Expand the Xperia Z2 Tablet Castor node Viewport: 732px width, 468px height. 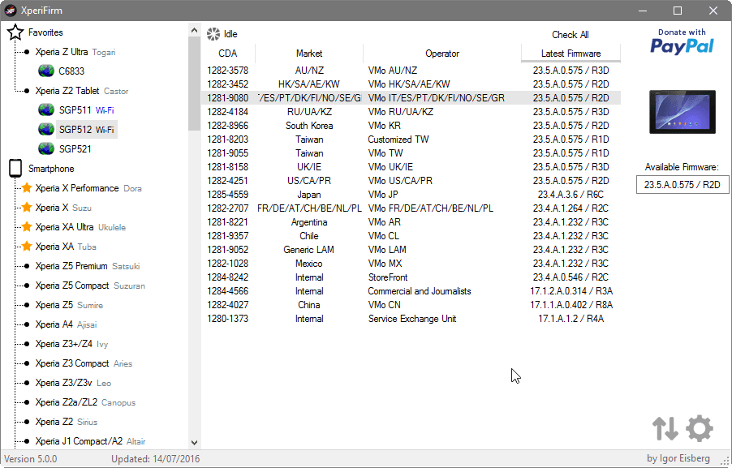click(x=27, y=91)
